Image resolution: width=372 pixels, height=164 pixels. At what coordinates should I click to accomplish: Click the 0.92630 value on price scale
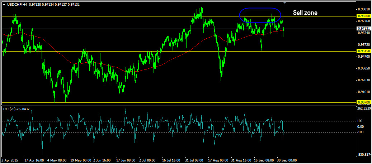click(364, 80)
